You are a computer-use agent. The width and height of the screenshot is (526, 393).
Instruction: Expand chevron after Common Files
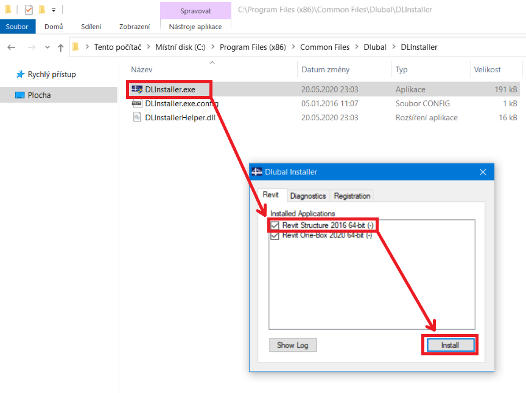[356, 47]
